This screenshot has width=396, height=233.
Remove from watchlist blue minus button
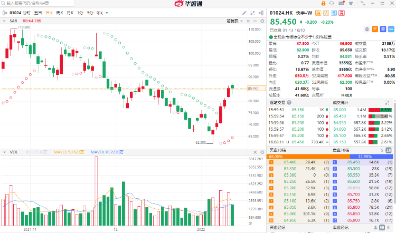(x=391, y=29)
